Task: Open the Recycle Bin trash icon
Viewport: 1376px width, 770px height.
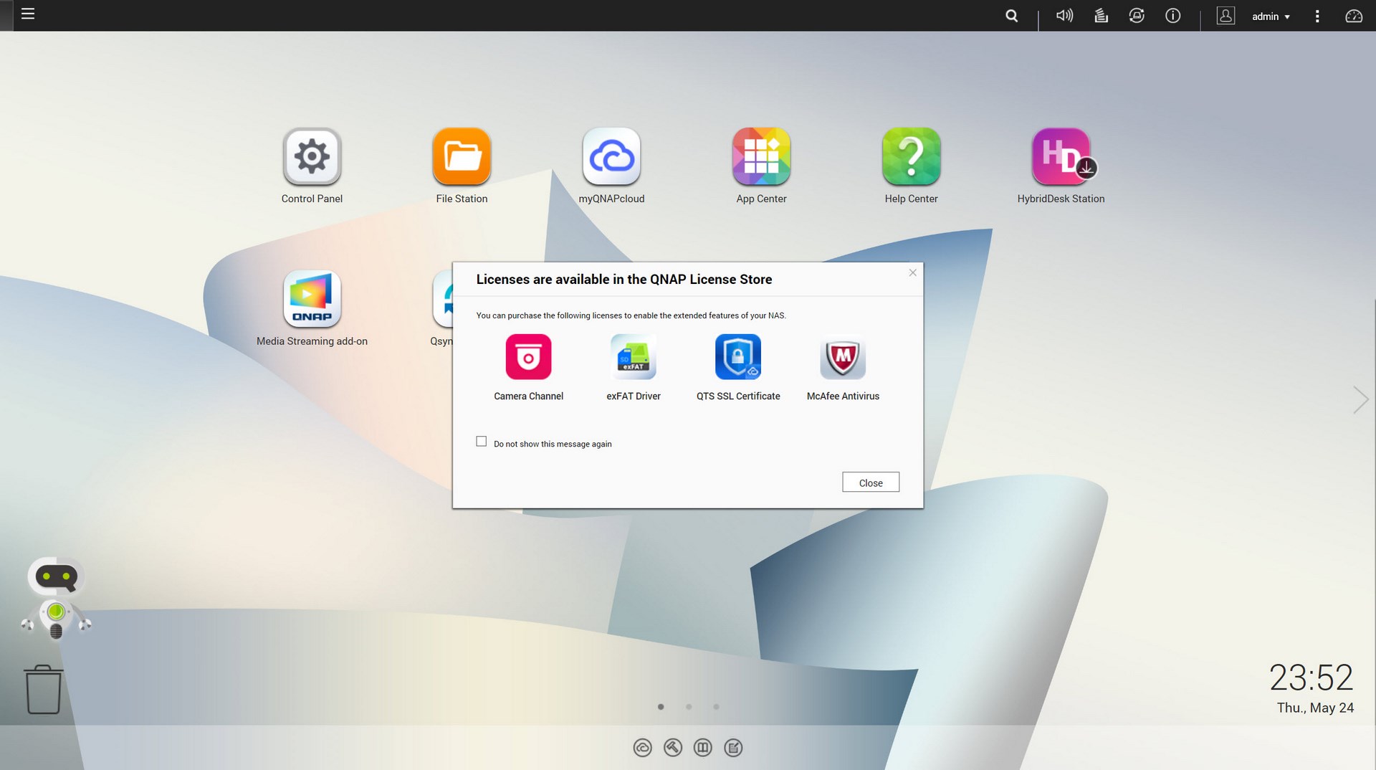Action: click(x=44, y=689)
